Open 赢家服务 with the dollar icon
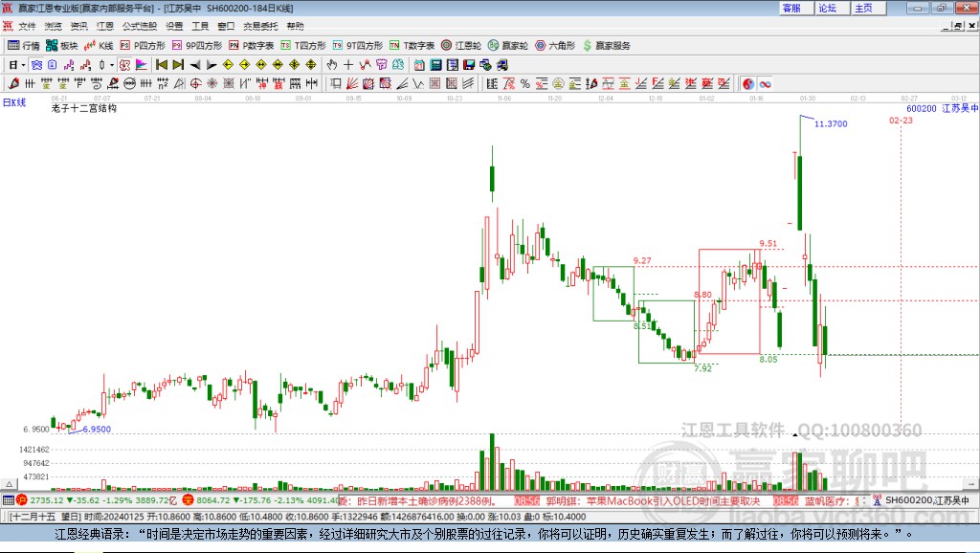The height and width of the screenshot is (553, 980). tap(606, 46)
